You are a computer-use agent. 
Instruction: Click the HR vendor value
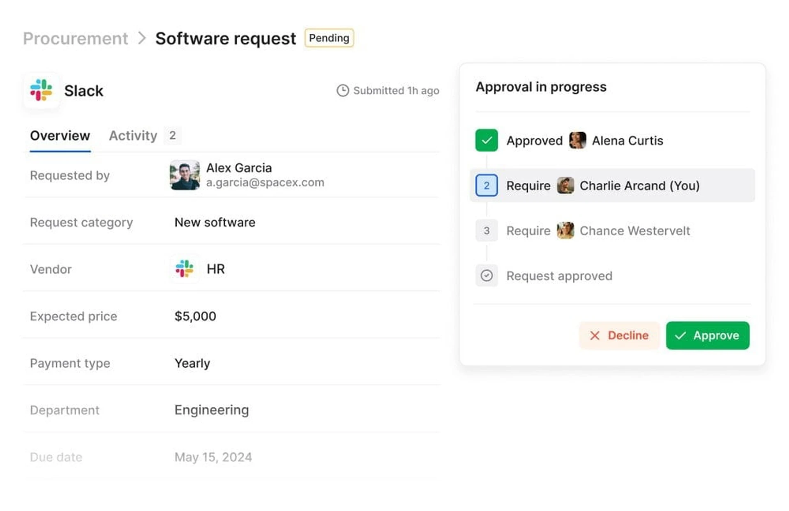[216, 269]
